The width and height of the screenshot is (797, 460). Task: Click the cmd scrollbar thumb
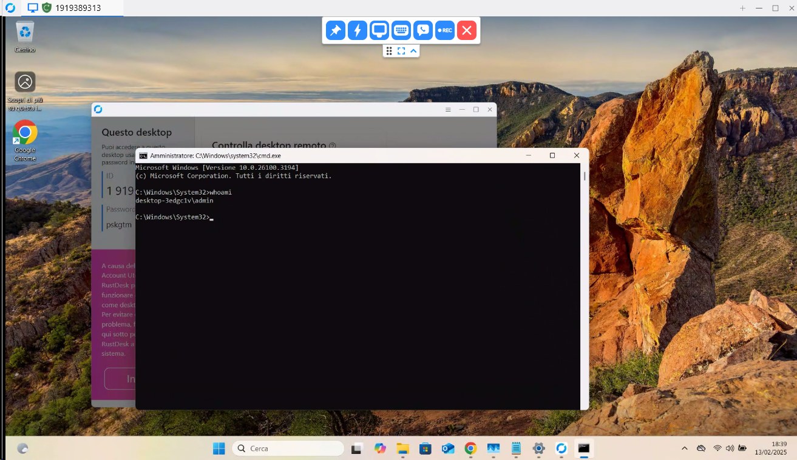click(585, 176)
